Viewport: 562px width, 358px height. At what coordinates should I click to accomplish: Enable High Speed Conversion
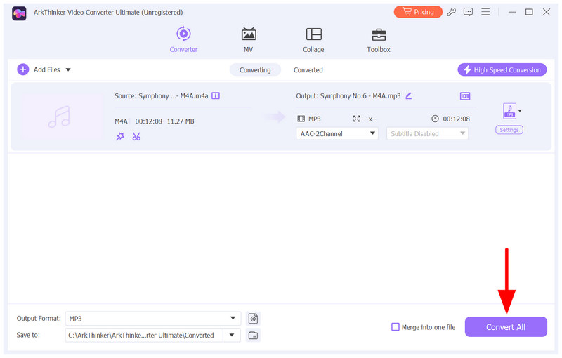502,69
